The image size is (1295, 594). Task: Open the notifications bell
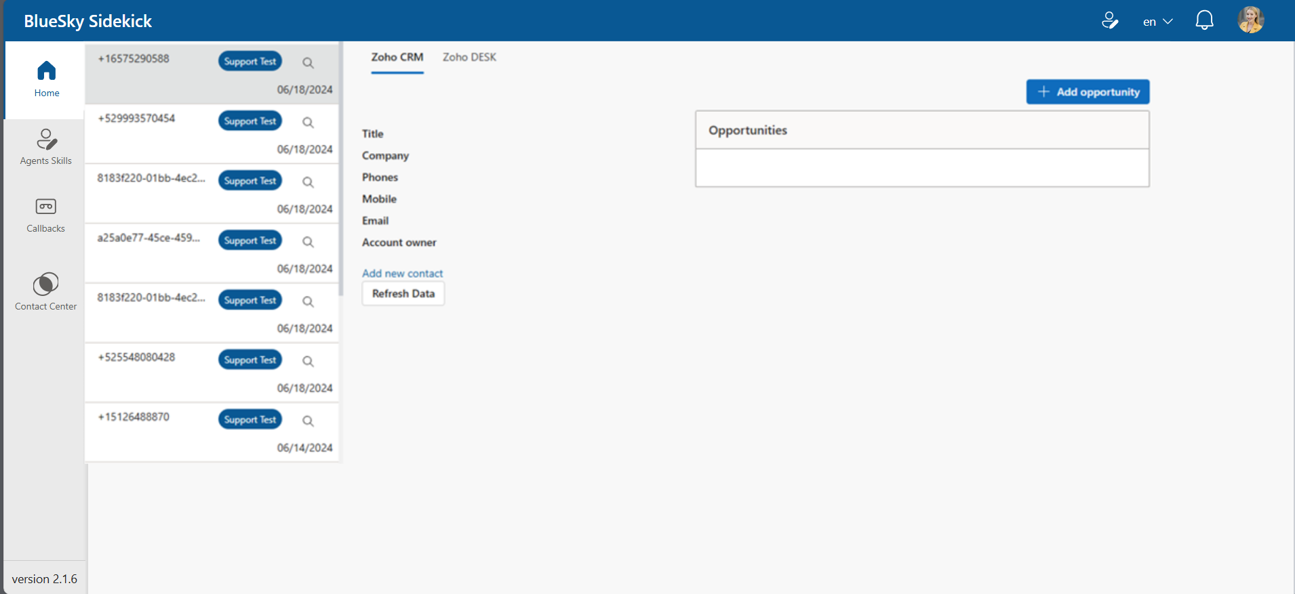pyautogui.click(x=1204, y=20)
